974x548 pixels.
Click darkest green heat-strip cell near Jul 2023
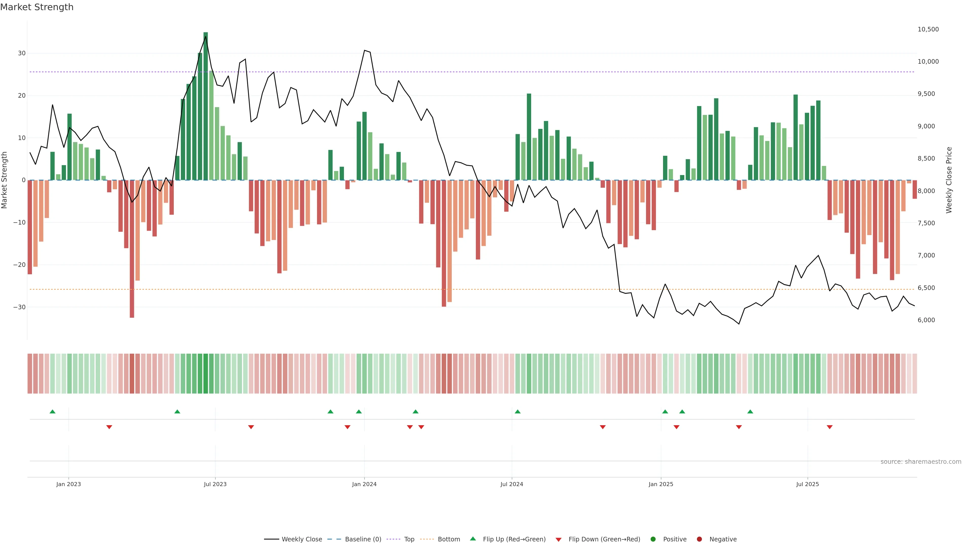206,374
